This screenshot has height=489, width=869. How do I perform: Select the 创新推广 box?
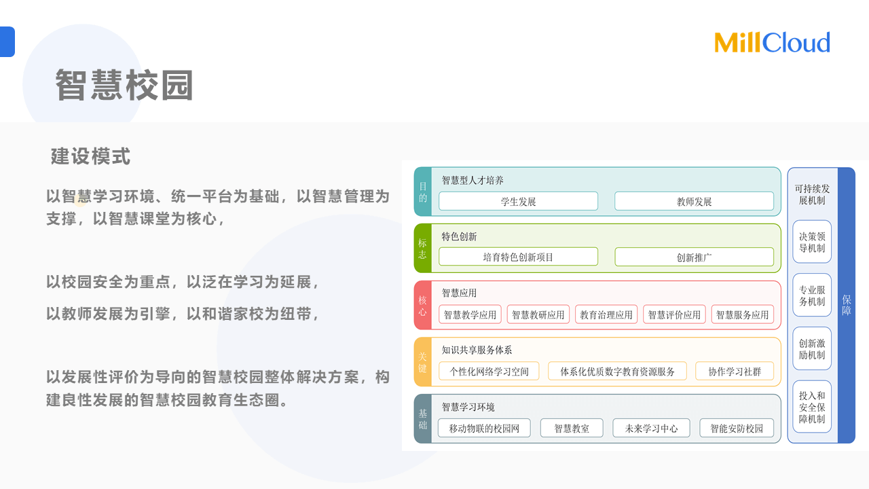(694, 257)
